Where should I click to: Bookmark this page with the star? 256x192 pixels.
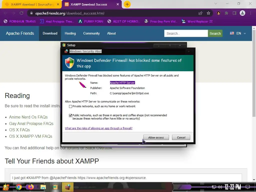click(x=208, y=13)
